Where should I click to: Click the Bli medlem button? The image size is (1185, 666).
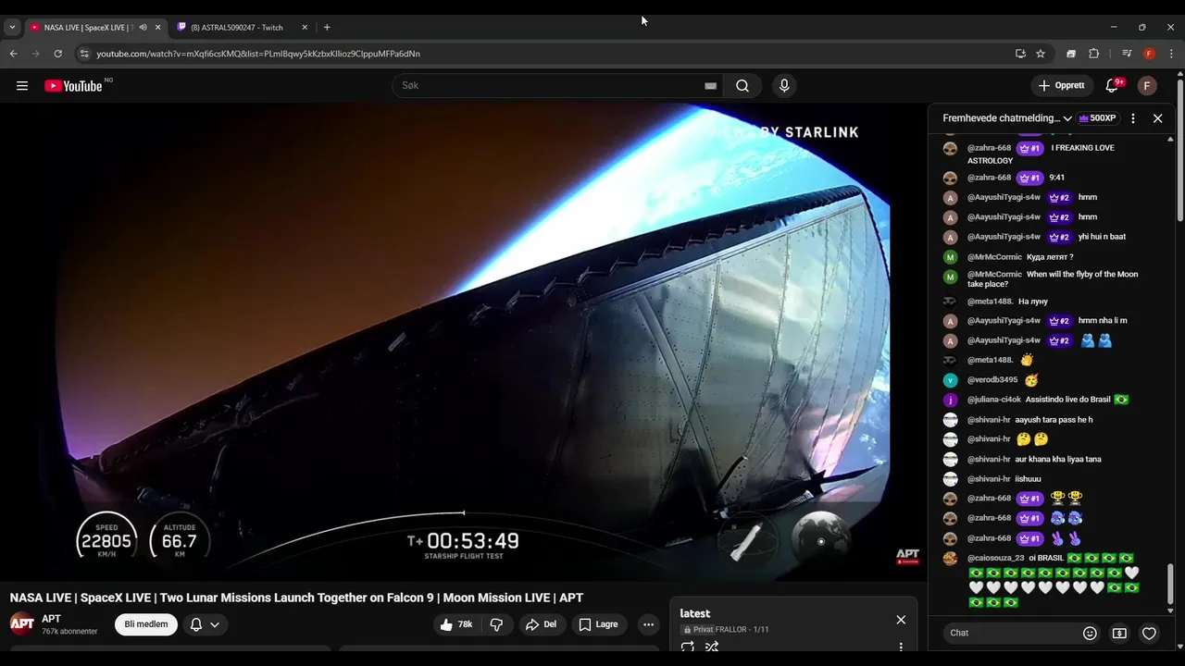(x=146, y=624)
